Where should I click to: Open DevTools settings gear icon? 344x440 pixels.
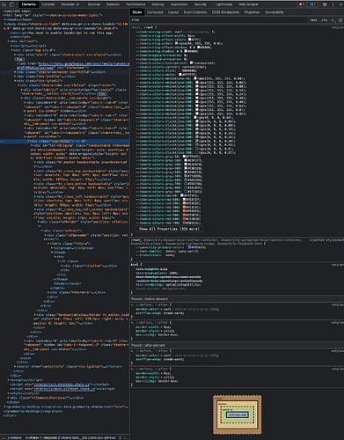point(325,4)
